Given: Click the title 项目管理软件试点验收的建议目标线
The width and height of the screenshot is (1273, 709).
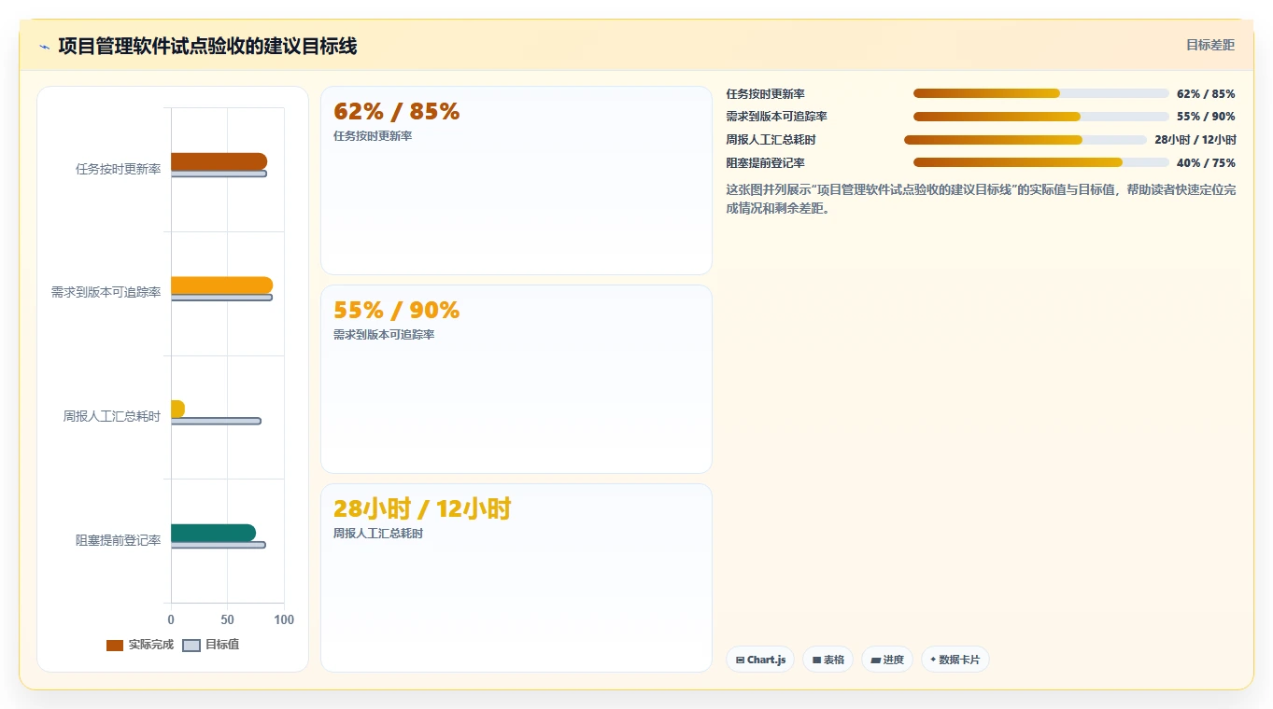Looking at the screenshot, I should click(207, 46).
